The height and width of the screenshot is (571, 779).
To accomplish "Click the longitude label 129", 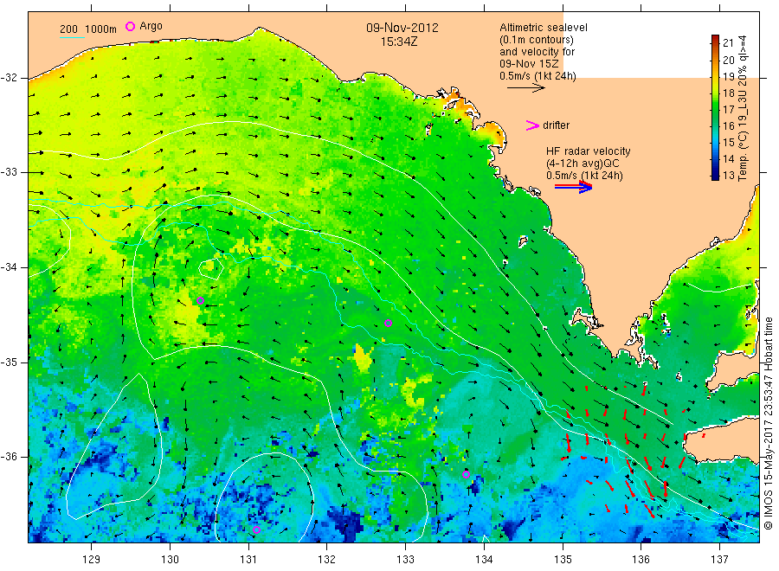I will click(x=92, y=560).
